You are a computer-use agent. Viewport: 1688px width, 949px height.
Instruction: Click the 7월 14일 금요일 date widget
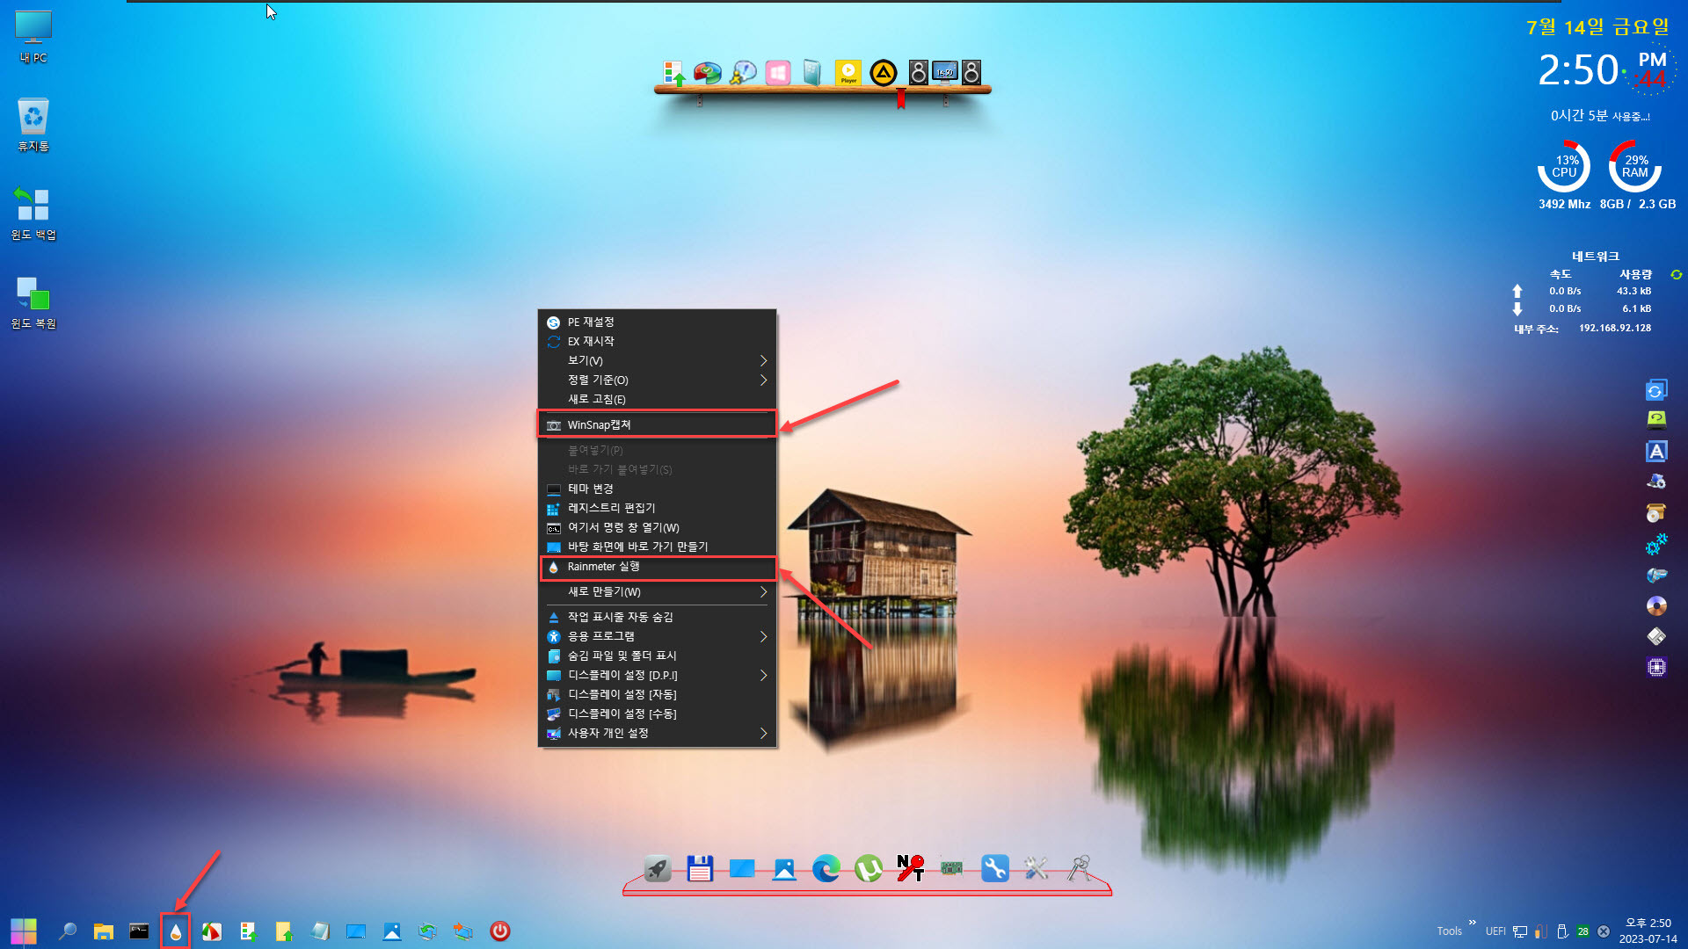tap(1597, 27)
